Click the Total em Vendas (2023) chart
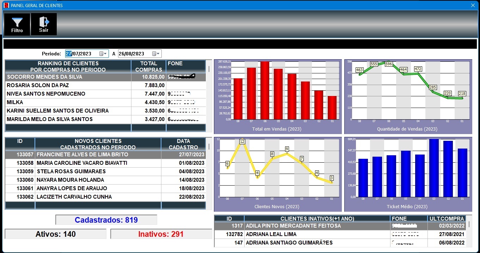This screenshot has width=480, height=253. pos(278,96)
